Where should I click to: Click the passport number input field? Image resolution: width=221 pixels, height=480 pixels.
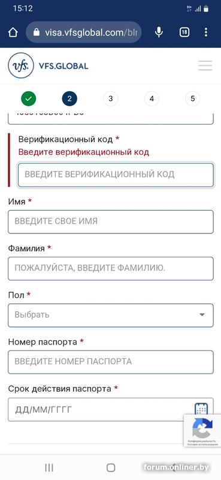(x=111, y=362)
